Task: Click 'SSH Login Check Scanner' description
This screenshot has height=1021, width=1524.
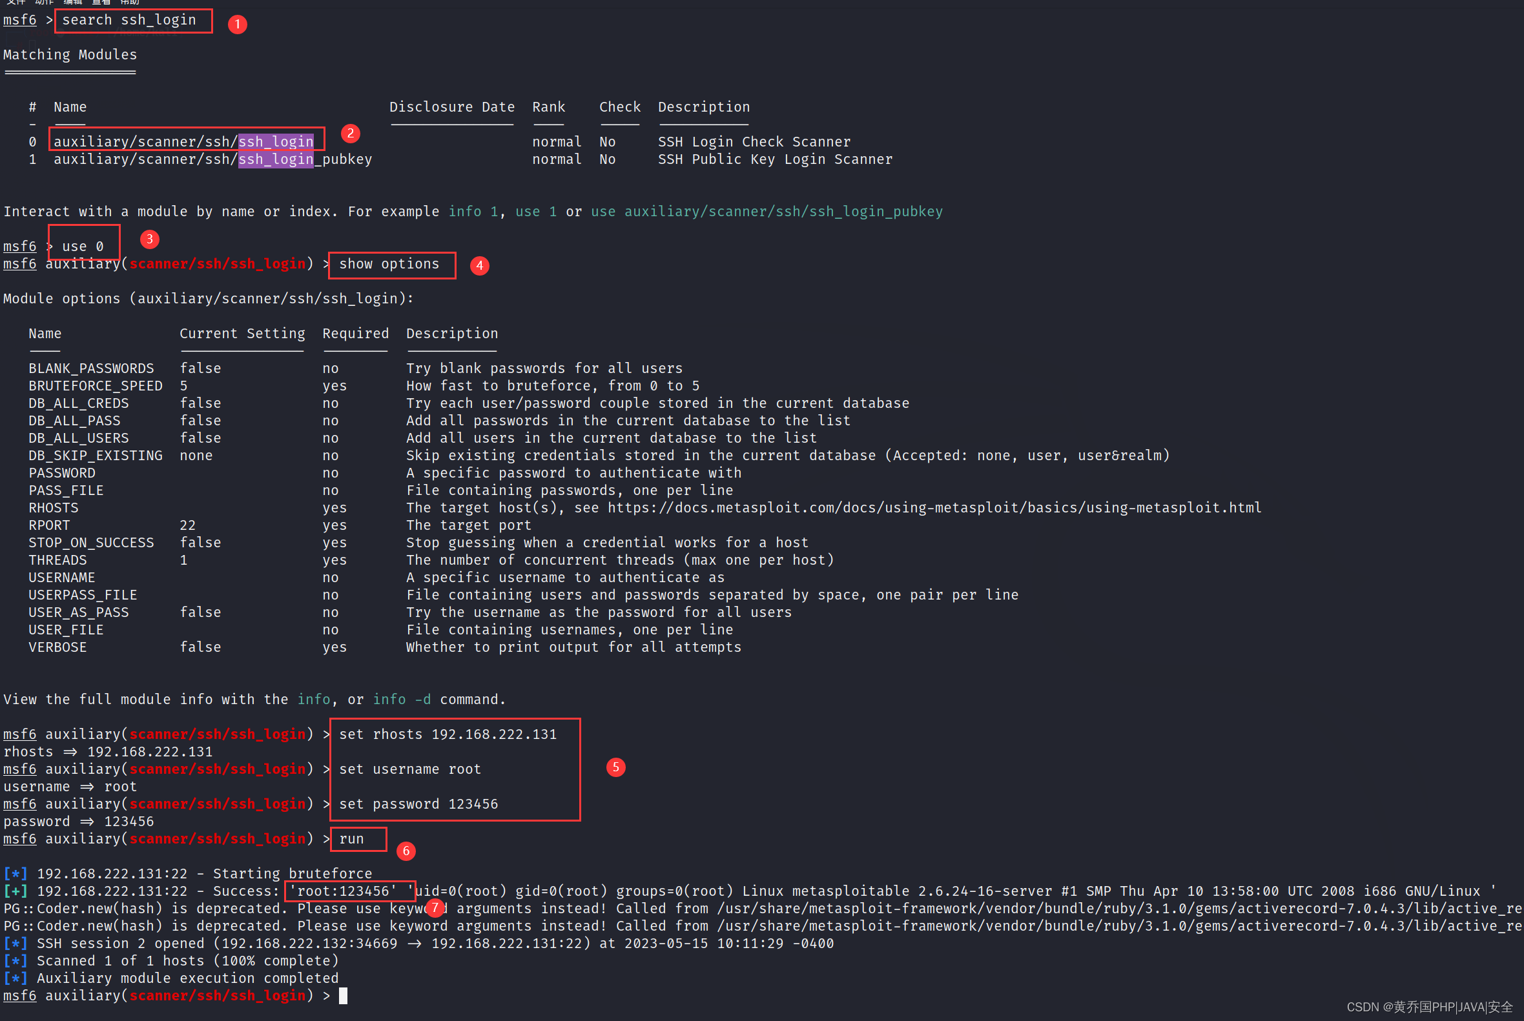Action: point(754,142)
